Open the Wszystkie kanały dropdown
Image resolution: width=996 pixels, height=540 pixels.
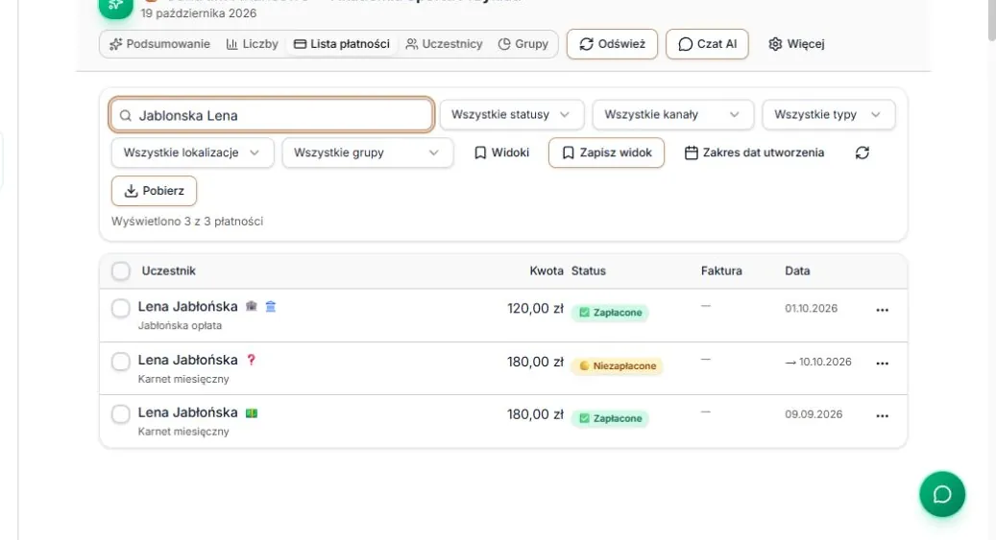pyautogui.click(x=672, y=115)
